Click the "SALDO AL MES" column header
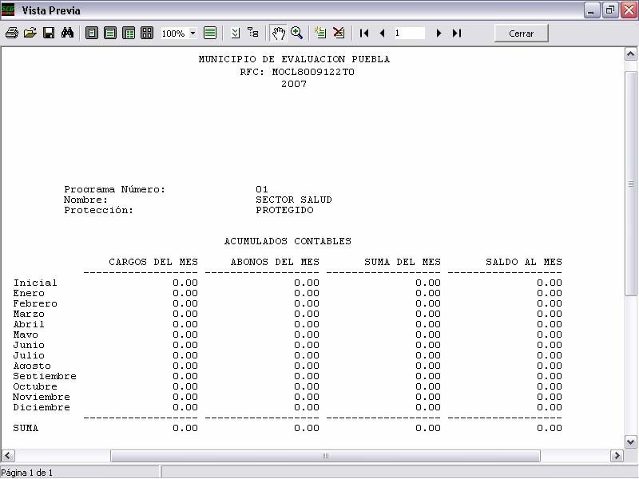639x479 pixels. [x=524, y=262]
